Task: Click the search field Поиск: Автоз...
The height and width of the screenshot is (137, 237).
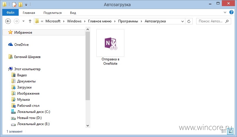Action: coord(210,21)
